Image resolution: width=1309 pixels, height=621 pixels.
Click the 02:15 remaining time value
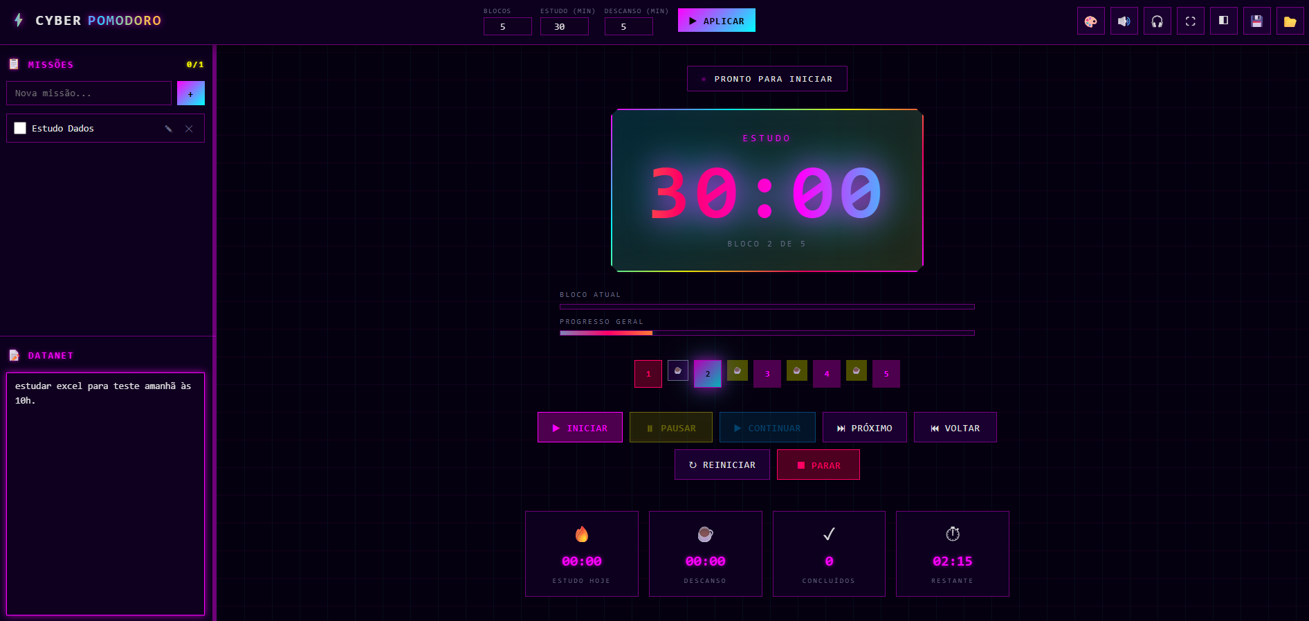pyautogui.click(x=953, y=561)
